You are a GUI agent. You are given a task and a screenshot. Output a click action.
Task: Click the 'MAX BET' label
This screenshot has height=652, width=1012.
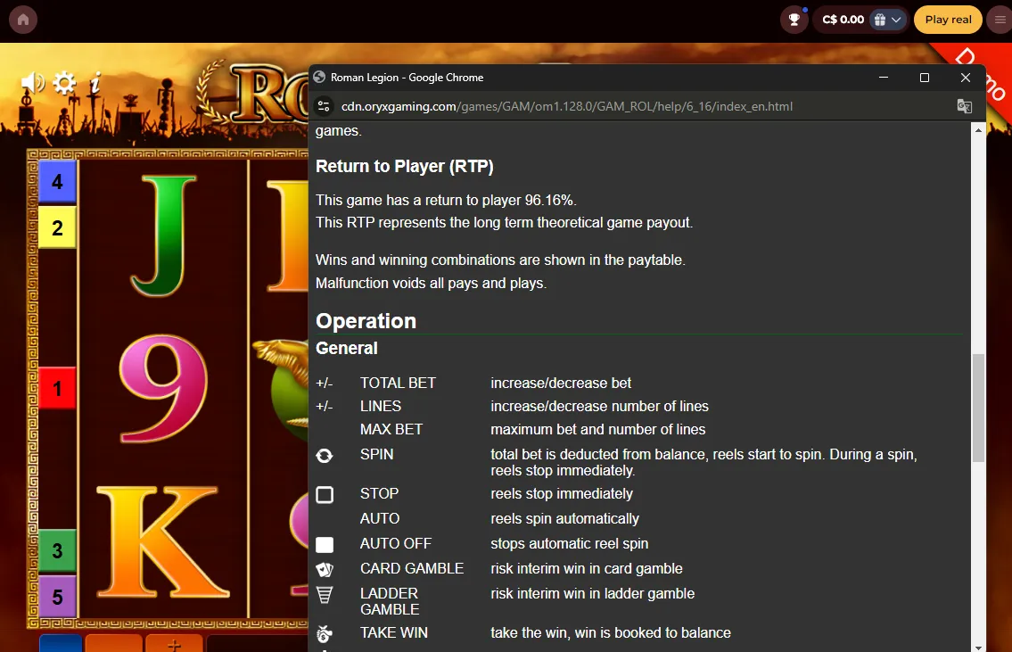pos(391,429)
